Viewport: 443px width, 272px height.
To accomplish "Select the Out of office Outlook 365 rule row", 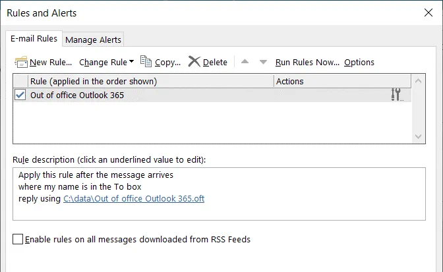I will coord(152,95).
